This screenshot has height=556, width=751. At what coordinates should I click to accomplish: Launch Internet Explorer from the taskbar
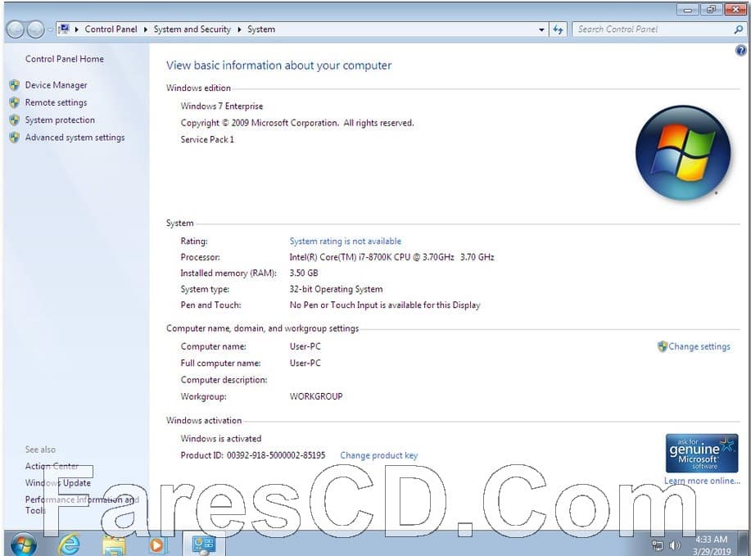[x=69, y=545]
